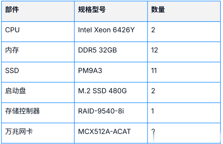Screen dimensions: 223x144
Task: Select the RAID-9540-8i cell
Action: pyautogui.click(x=101, y=111)
